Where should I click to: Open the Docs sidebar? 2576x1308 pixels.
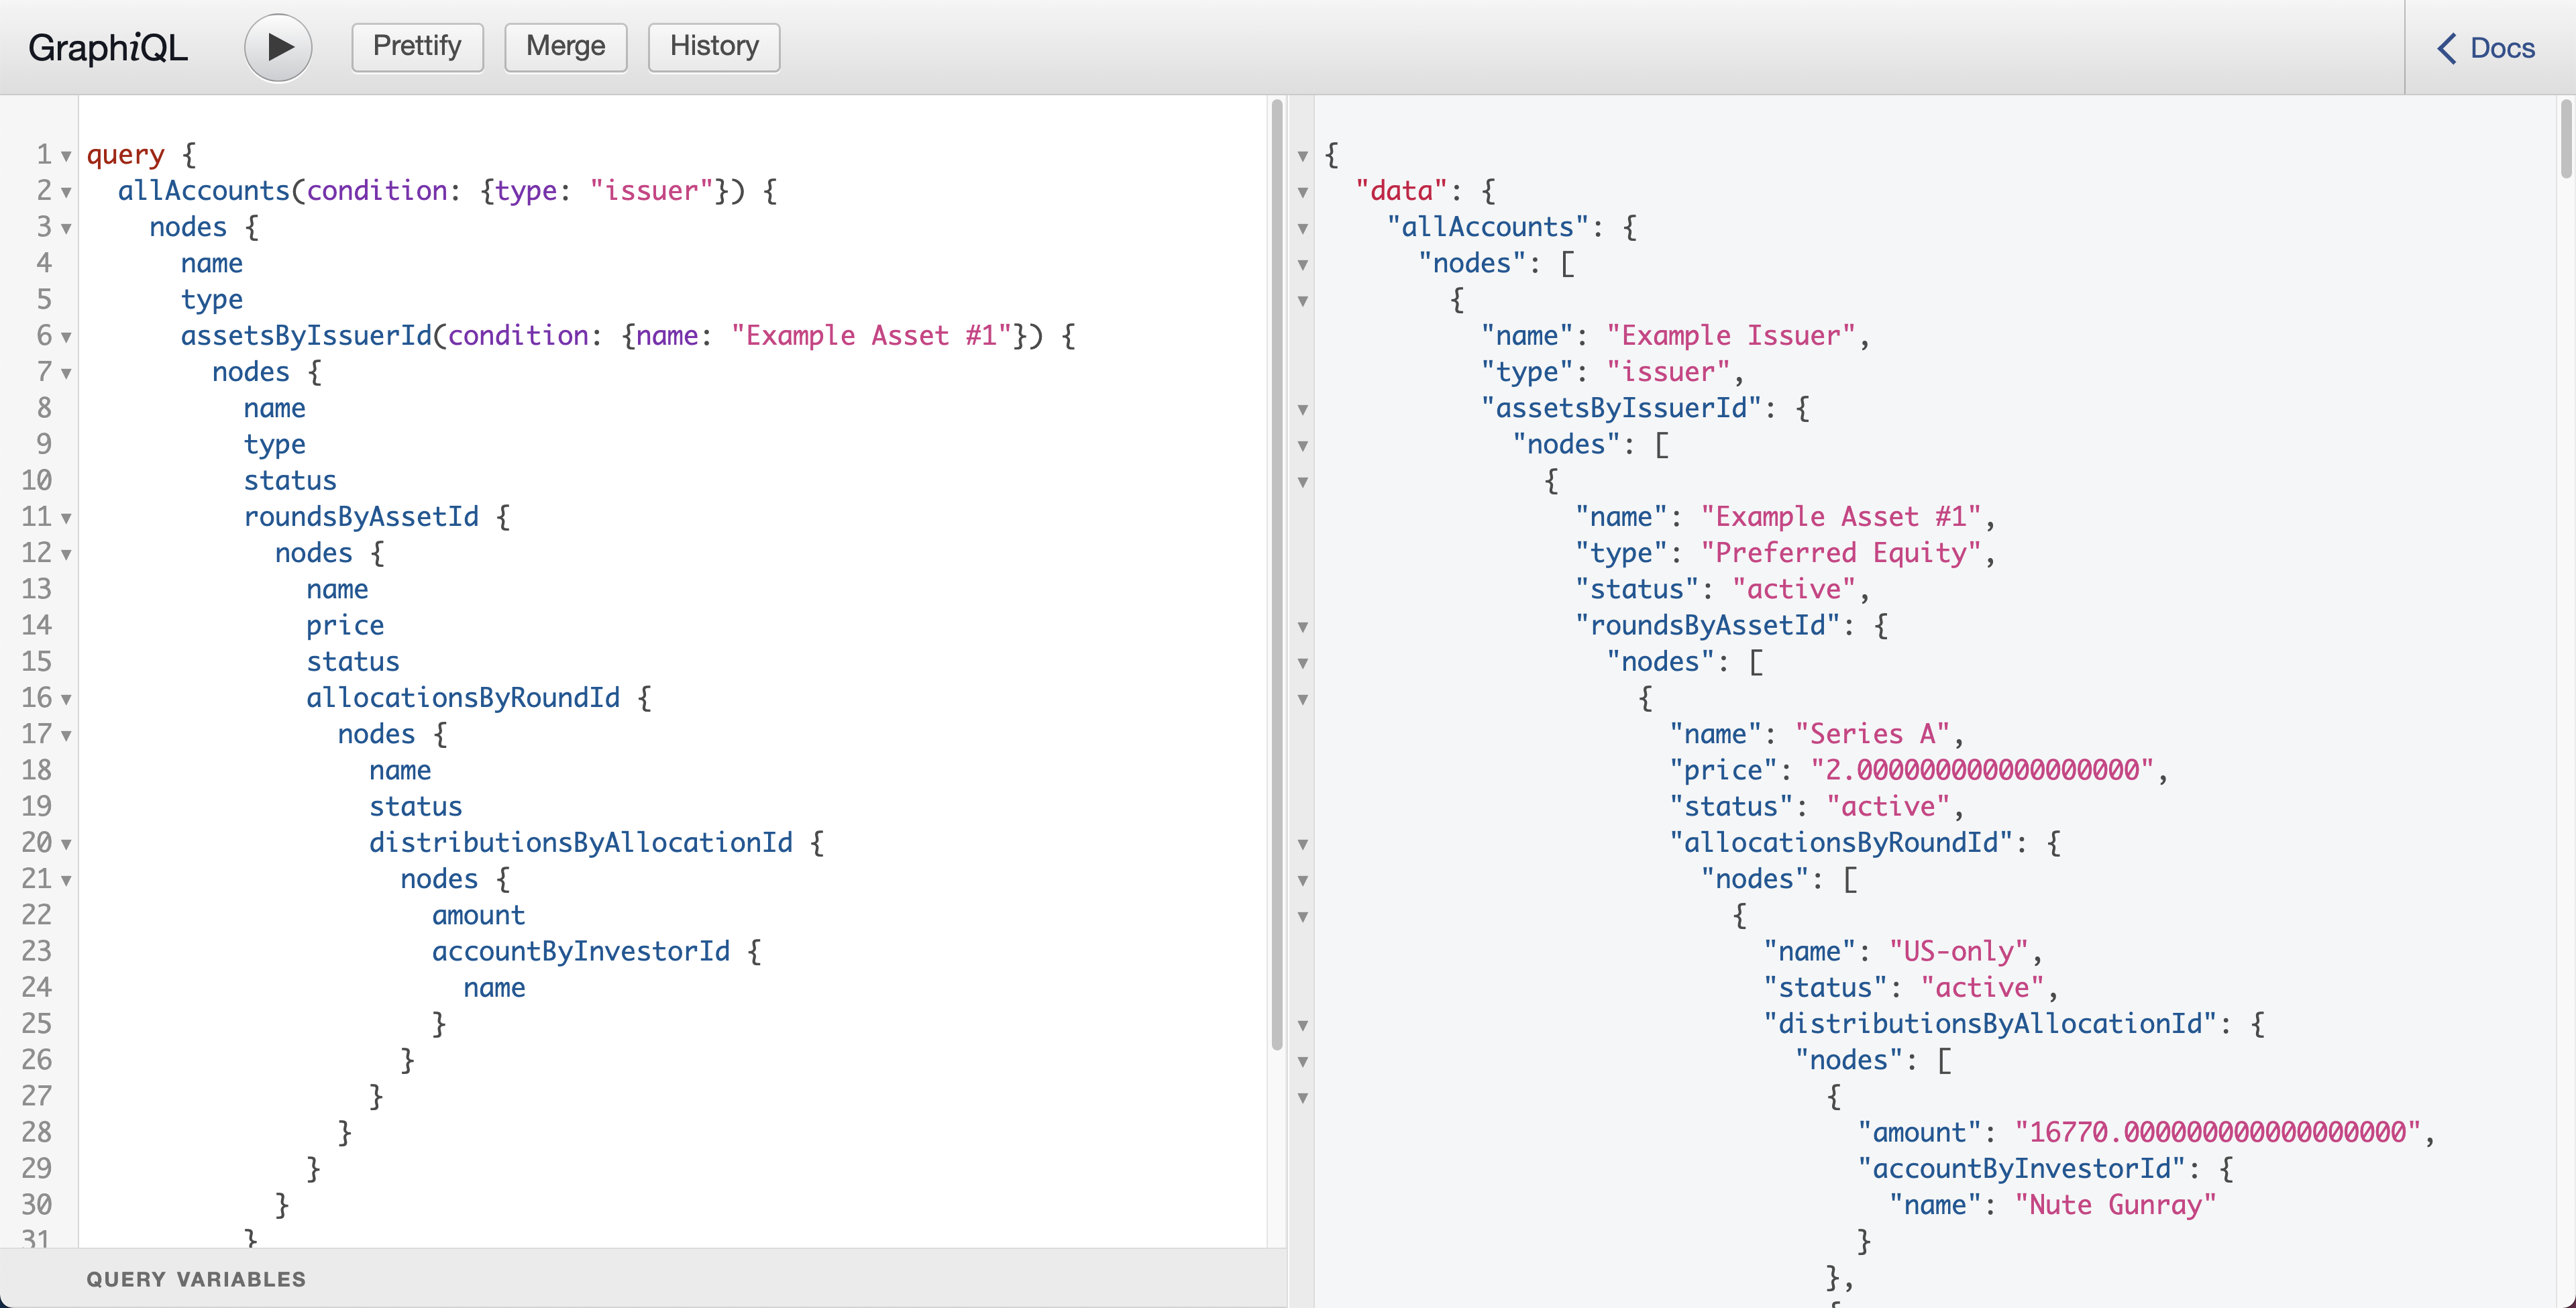[x=2487, y=48]
